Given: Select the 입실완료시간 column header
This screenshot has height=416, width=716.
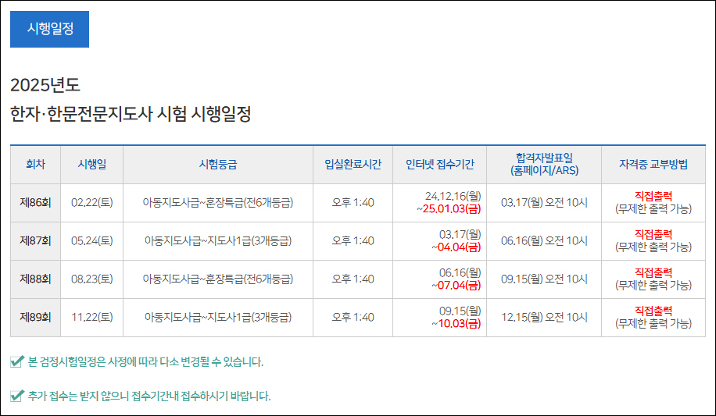Looking at the screenshot, I should (x=353, y=165).
